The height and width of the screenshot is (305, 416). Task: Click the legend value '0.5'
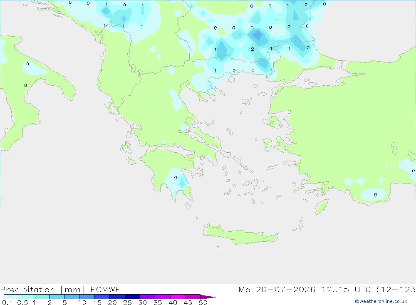[x=22, y=303]
